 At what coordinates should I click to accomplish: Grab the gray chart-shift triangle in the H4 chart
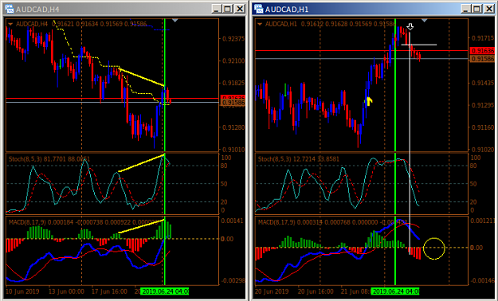(175, 21)
